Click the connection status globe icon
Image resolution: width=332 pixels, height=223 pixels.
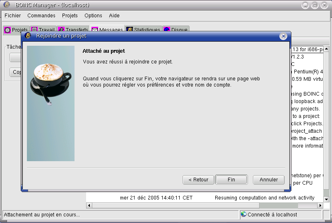click(243, 214)
